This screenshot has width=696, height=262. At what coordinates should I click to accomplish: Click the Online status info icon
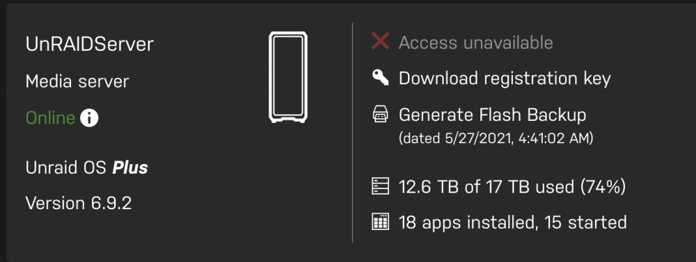click(x=89, y=118)
